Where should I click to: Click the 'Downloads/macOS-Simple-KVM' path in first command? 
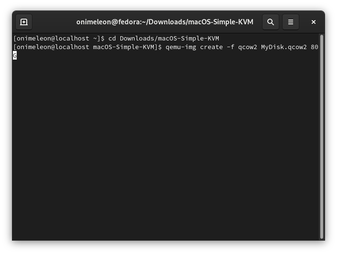[169, 38]
